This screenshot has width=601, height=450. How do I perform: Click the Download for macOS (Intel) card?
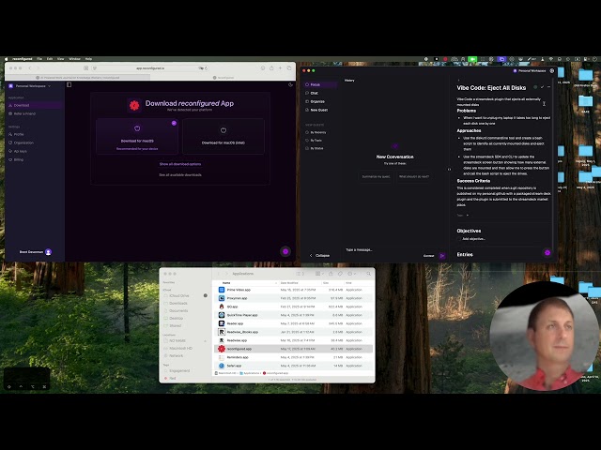pos(223,136)
